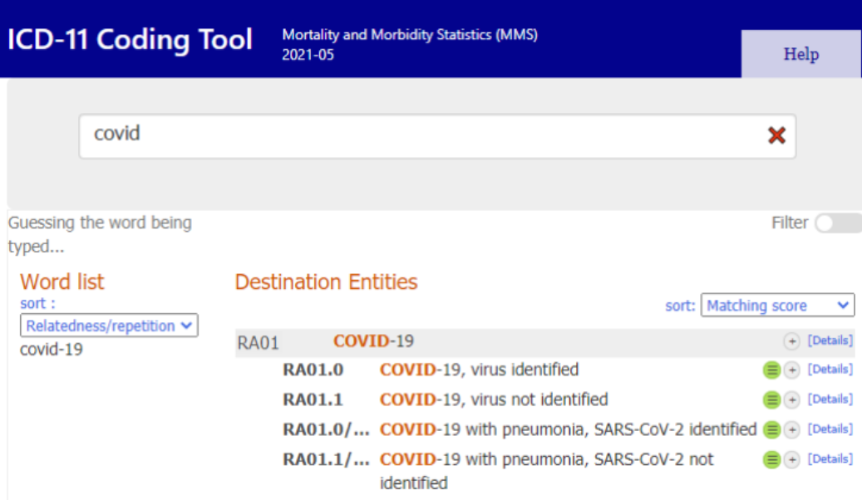Open the Relatedness/repetition sort dropdown
Viewport: 862px width, 500px height.
click(109, 326)
